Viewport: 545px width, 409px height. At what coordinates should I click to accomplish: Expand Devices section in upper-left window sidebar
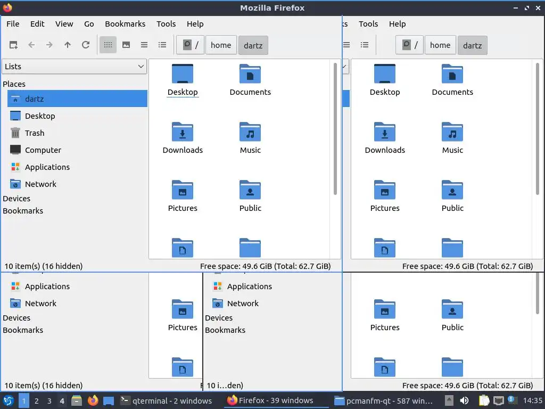point(16,199)
